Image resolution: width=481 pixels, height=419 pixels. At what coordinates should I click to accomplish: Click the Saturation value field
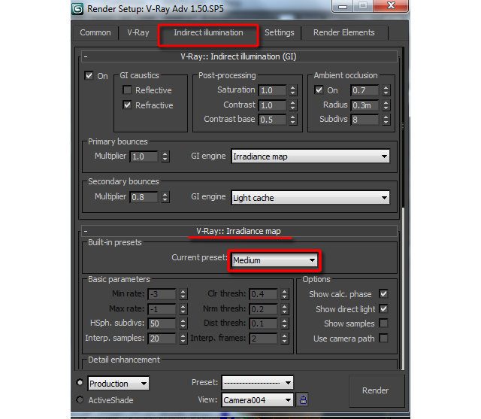tap(272, 90)
